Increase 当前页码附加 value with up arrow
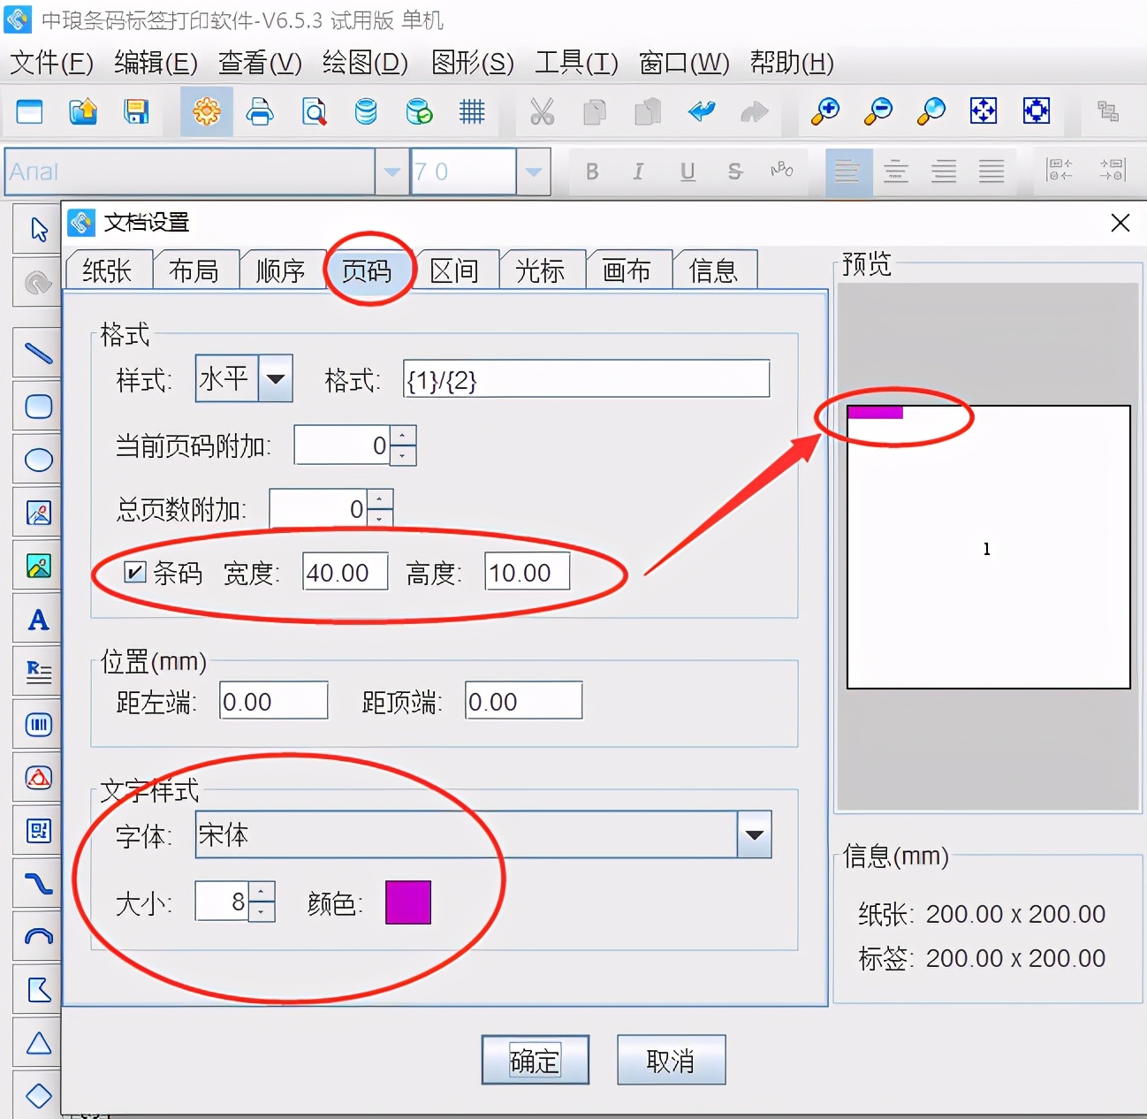This screenshot has height=1119, width=1147. click(x=403, y=436)
